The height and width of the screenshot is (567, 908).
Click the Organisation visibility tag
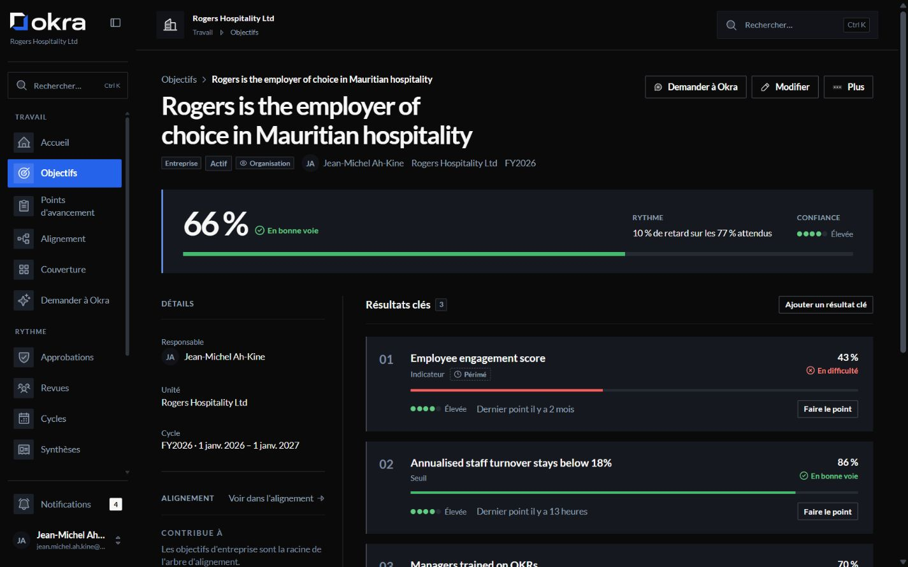265,164
